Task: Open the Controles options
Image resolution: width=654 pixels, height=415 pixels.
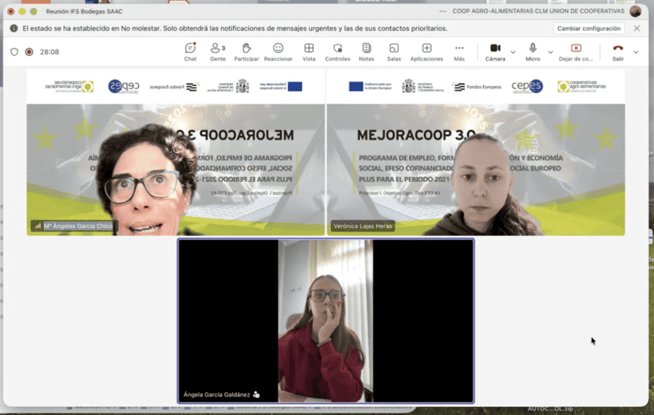Action: pos(338,52)
